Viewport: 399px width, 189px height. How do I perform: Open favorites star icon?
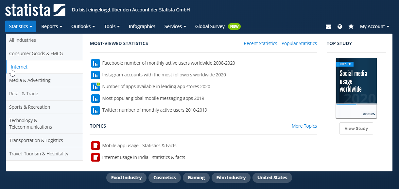point(351,26)
